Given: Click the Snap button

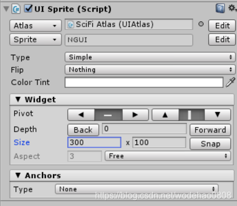Looking at the screenshot, I should (x=210, y=144).
